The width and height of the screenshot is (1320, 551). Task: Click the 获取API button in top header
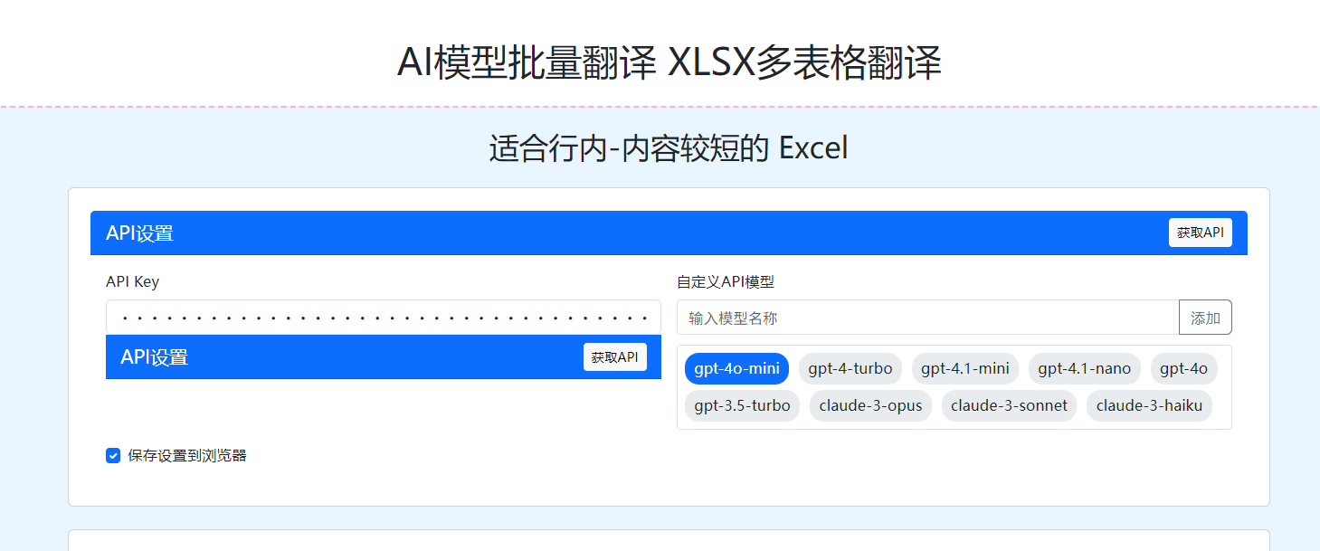click(x=1200, y=233)
